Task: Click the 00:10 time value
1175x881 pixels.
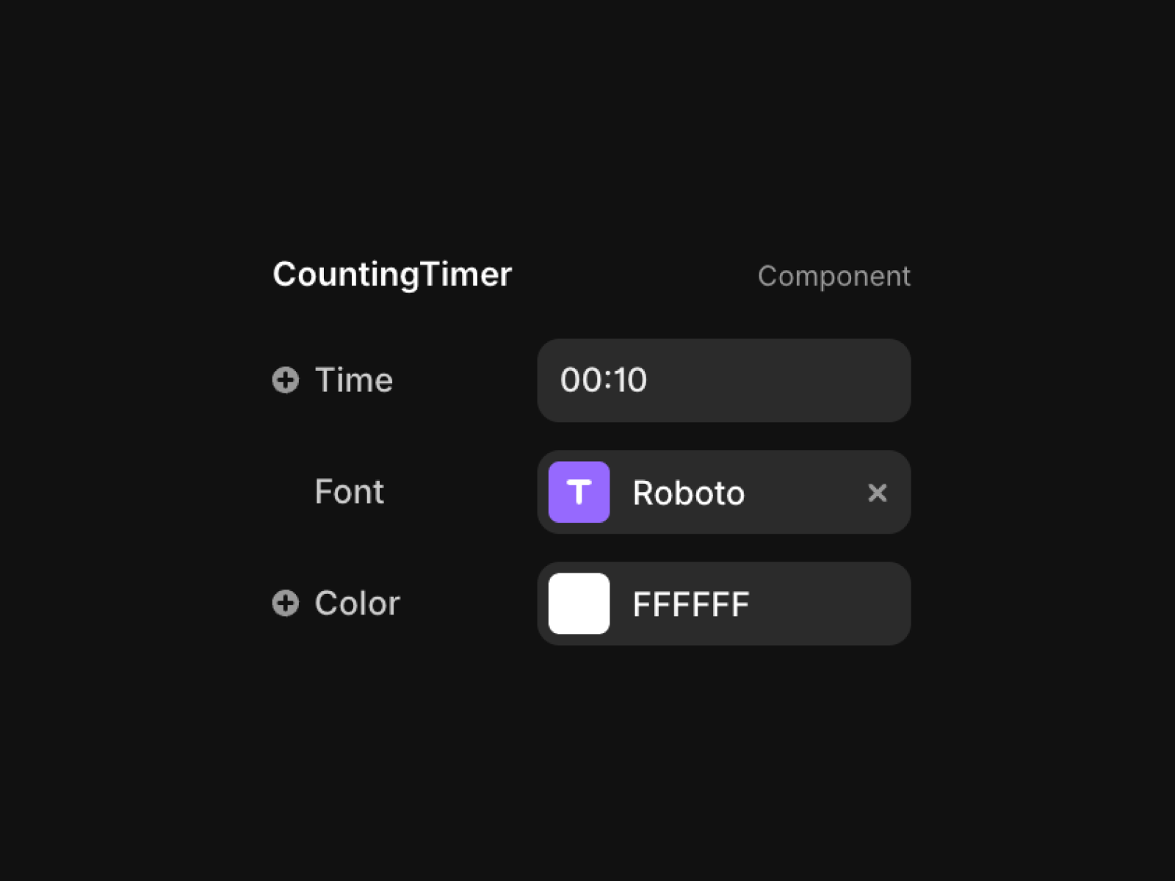Action: (604, 380)
